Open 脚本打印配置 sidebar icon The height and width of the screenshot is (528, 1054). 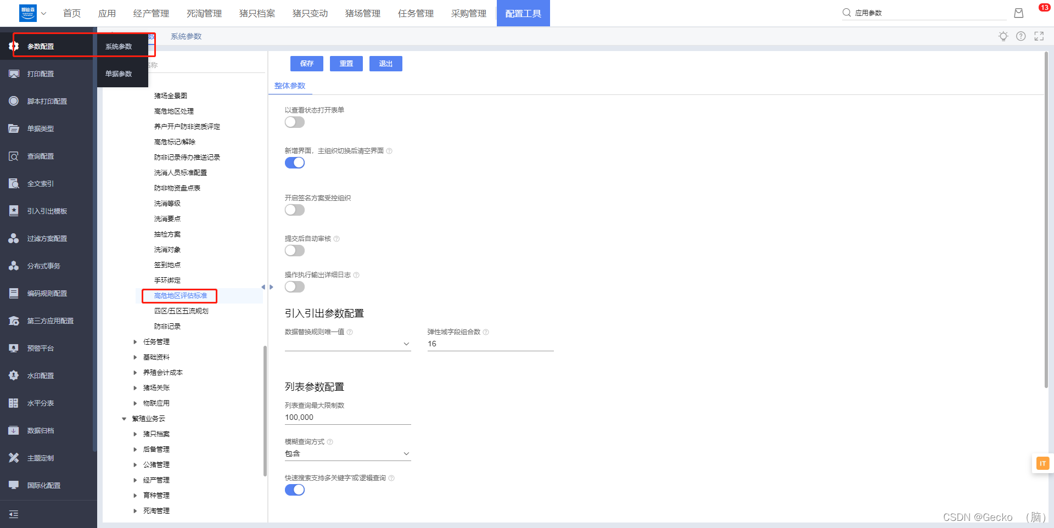coord(14,101)
